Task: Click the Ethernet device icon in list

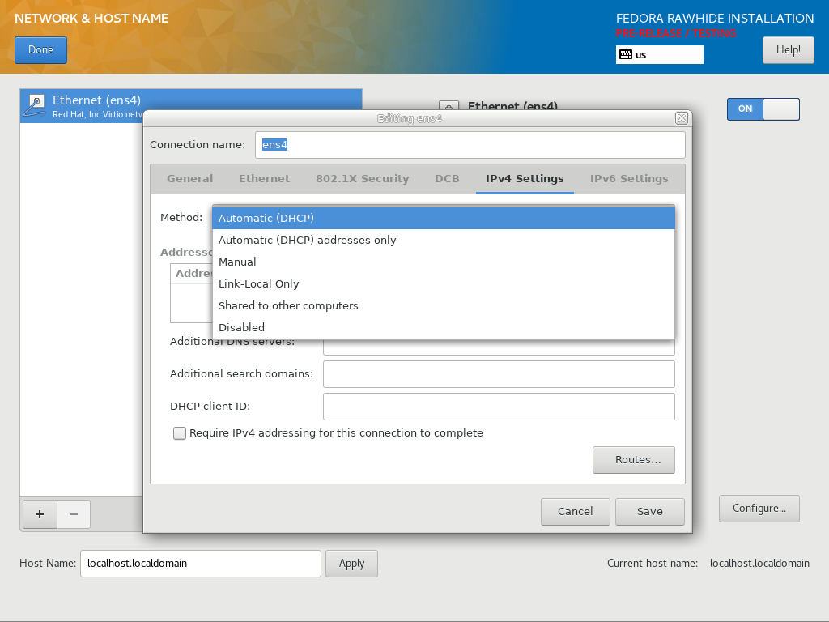Action: (35, 106)
